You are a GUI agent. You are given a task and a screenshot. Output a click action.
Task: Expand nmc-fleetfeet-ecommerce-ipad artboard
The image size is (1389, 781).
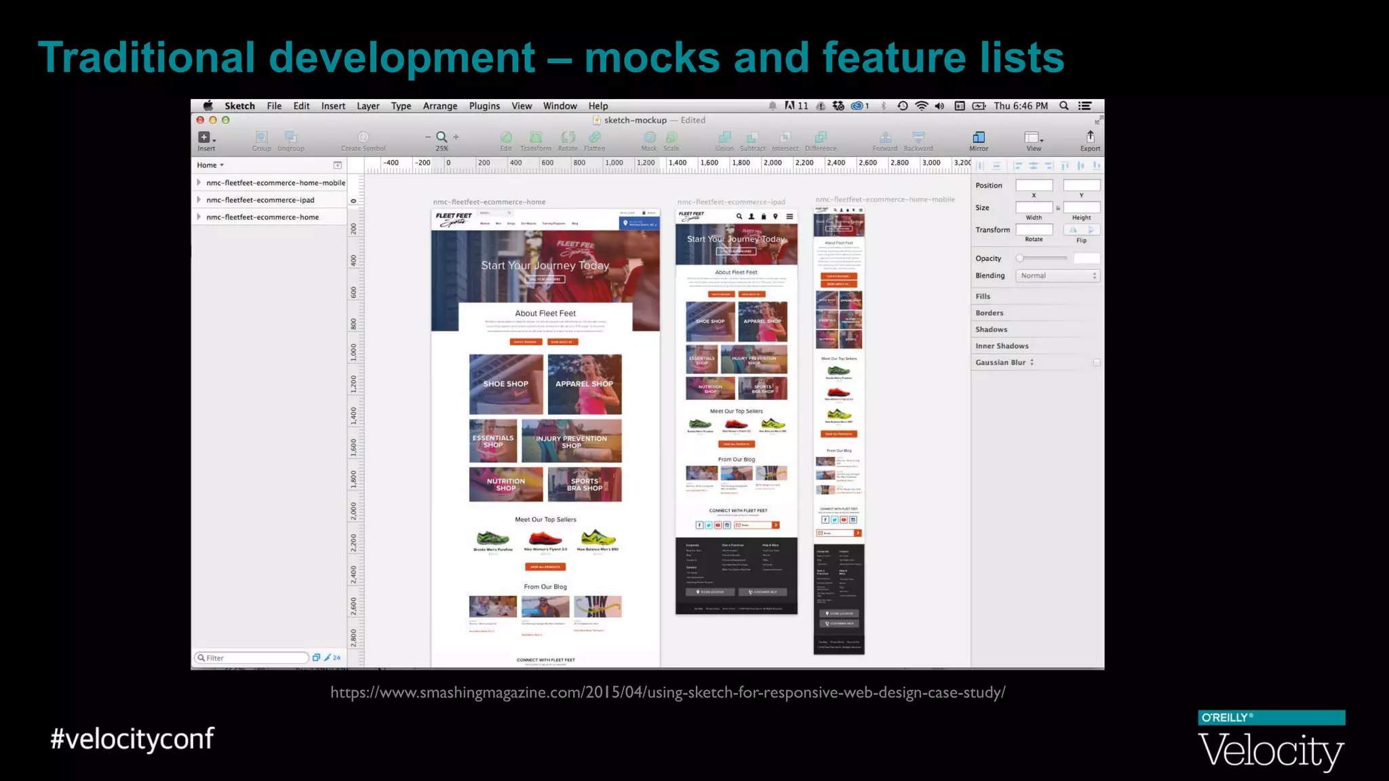pyautogui.click(x=199, y=199)
